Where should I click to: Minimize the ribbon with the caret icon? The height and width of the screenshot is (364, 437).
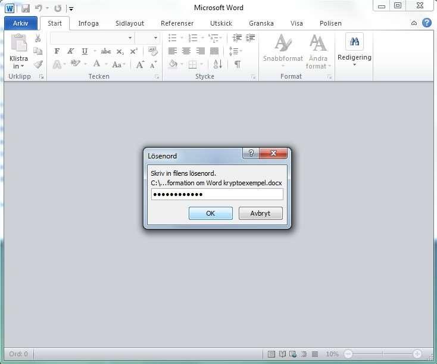pyautogui.click(x=414, y=23)
